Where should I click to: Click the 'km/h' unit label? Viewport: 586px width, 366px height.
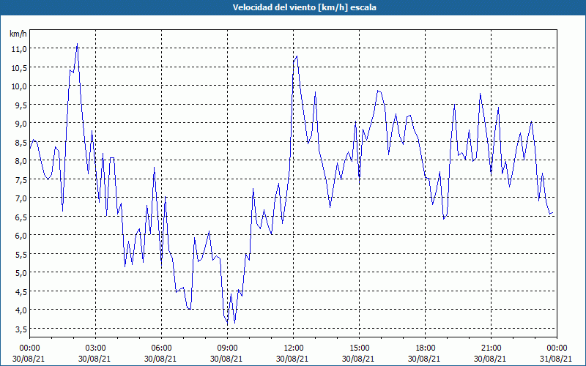click(18, 34)
